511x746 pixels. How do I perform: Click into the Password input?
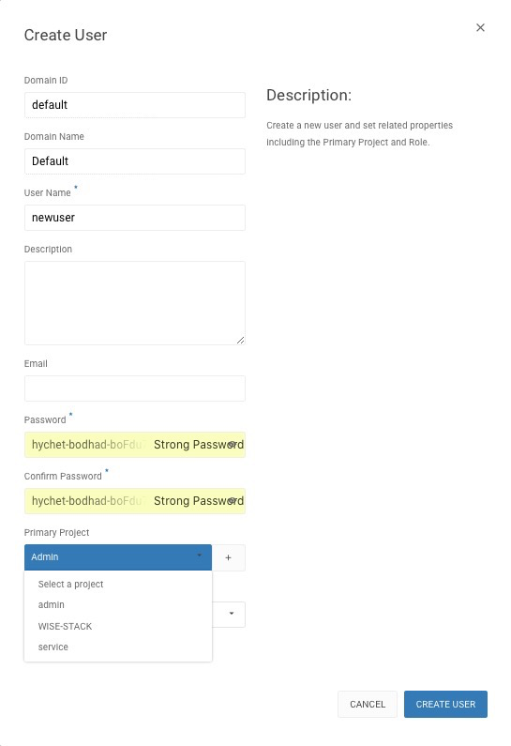click(x=135, y=445)
